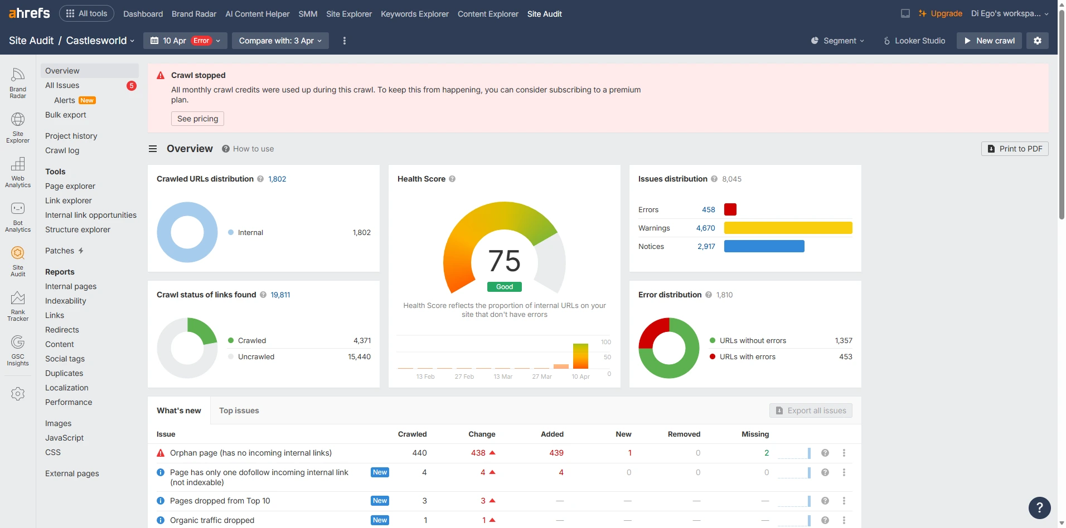Open Looker Studio integration
1066x528 pixels.
click(x=914, y=41)
